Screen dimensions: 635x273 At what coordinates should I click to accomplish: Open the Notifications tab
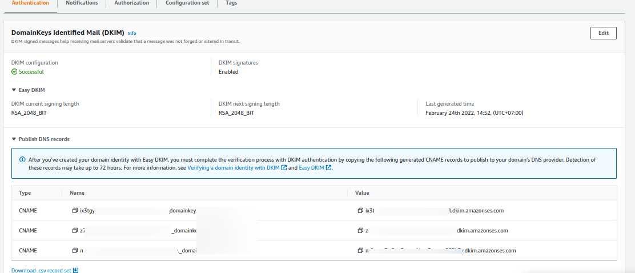coord(82,3)
